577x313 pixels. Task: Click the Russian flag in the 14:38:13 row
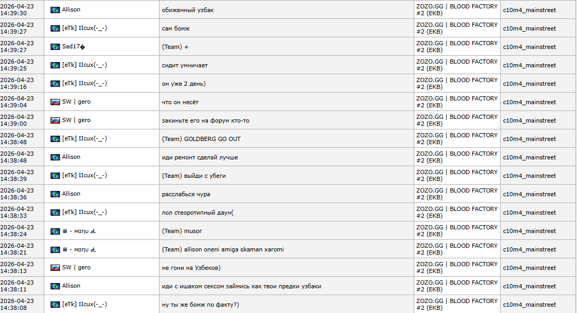[55, 268]
